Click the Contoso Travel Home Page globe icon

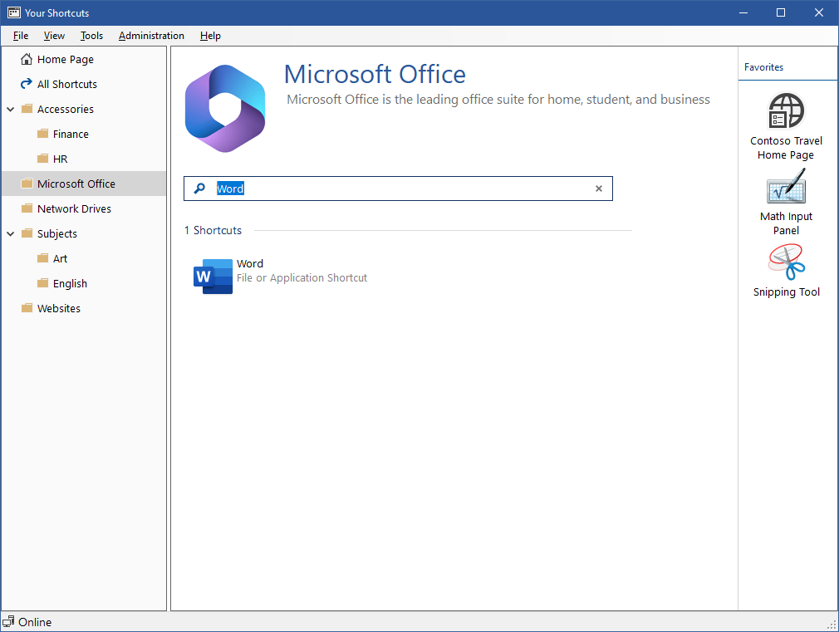pos(786,111)
